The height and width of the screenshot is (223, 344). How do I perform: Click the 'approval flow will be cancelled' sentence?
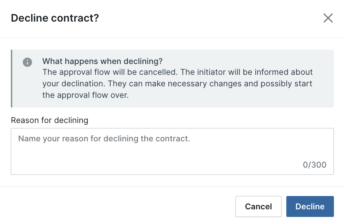[x=110, y=72]
